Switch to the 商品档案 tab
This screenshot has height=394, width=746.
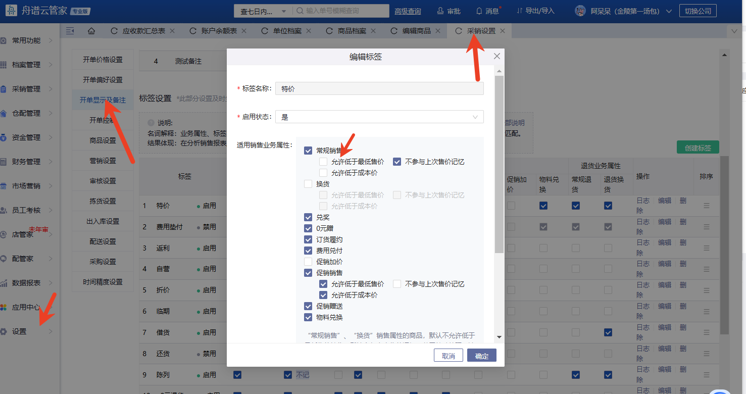click(352, 31)
